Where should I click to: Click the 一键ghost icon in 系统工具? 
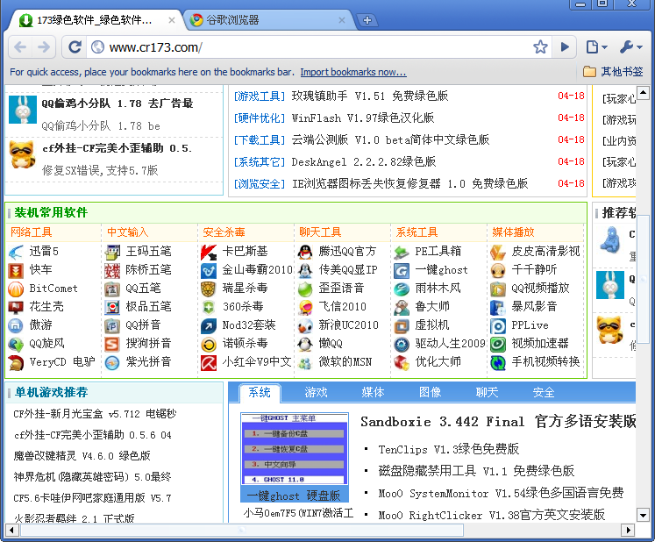(402, 271)
